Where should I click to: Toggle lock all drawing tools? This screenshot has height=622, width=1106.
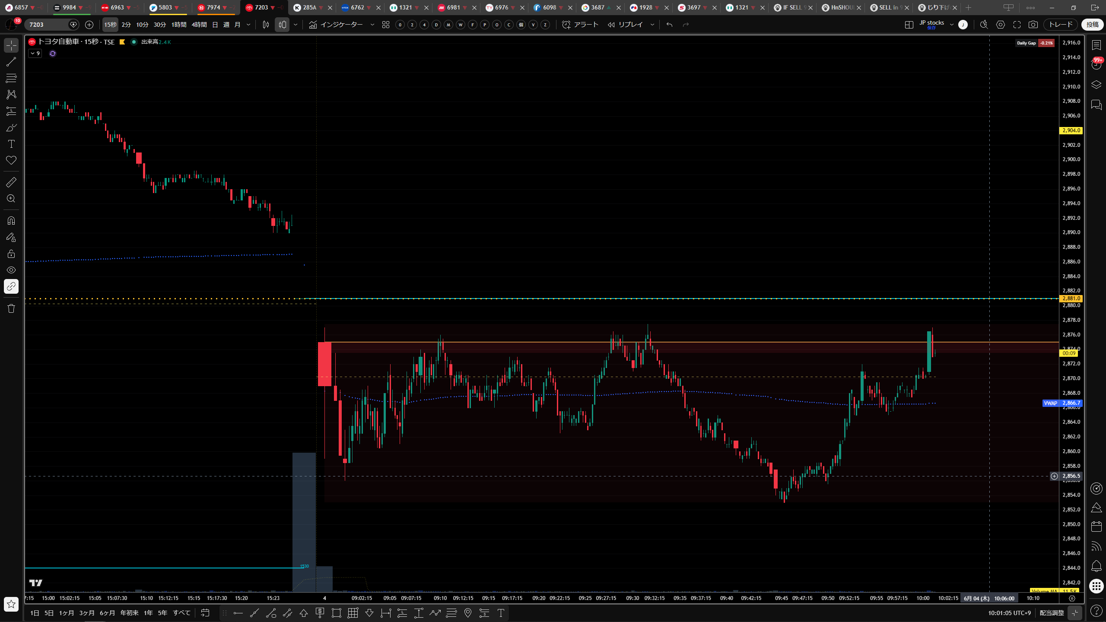[11, 254]
